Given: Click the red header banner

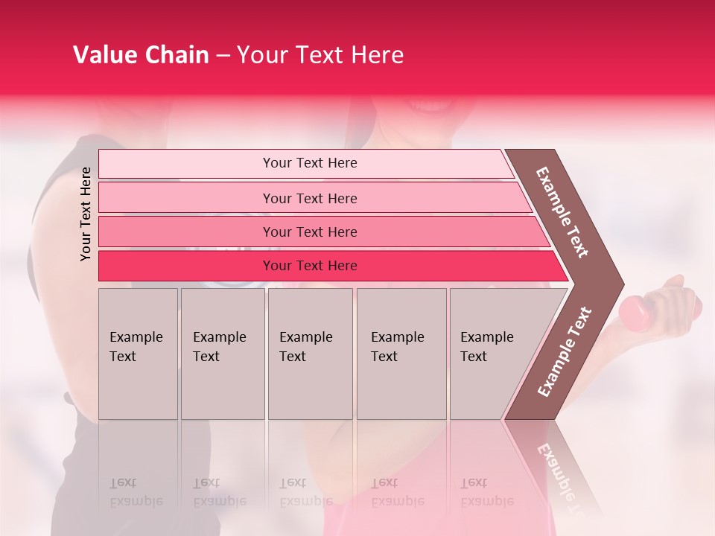Looking at the screenshot, I should point(357,48).
